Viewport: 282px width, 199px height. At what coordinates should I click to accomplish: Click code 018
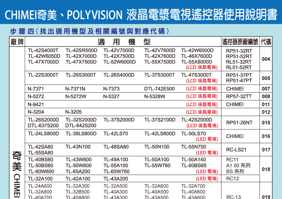click(x=266, y=169)
